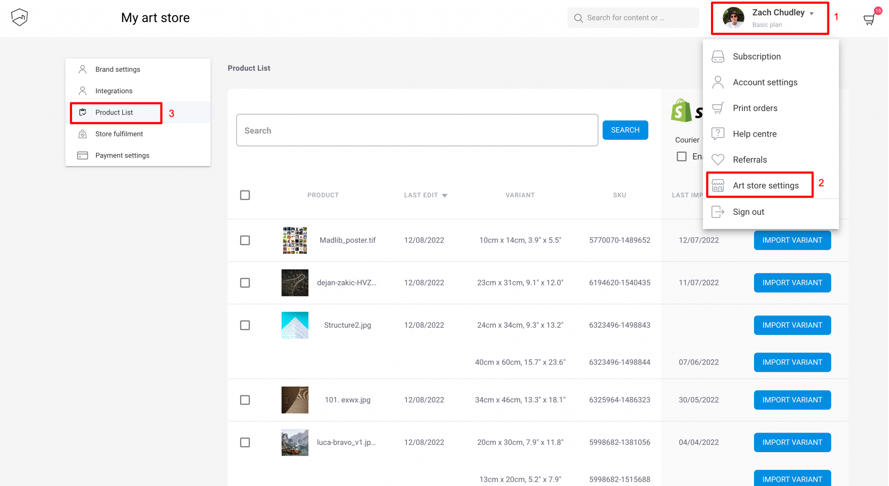Open the shopping cart icon
The image size is (889, 486).
pyautogui.click(x=869, y=20)
